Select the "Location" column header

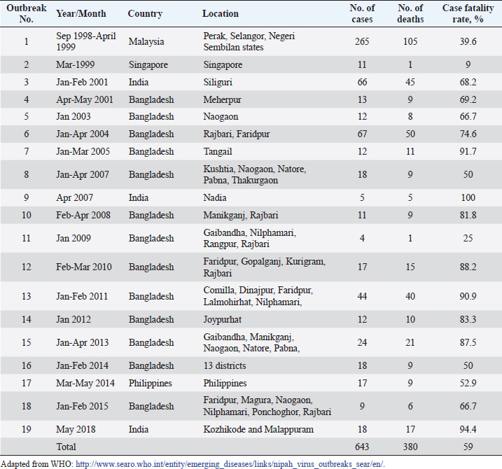(x=220, y=13)
